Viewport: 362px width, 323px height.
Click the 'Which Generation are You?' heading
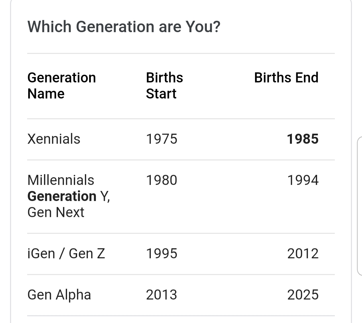124,27
